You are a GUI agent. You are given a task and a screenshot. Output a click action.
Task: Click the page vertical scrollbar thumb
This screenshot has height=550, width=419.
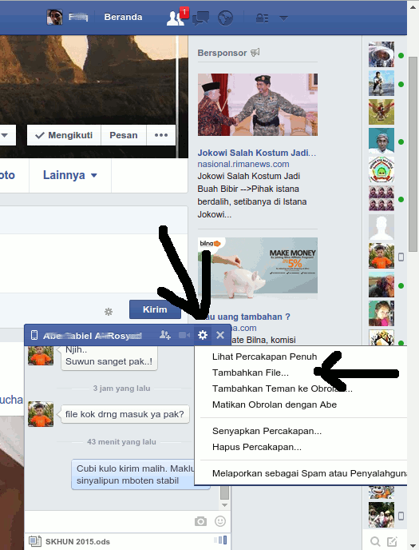(413, 153)
